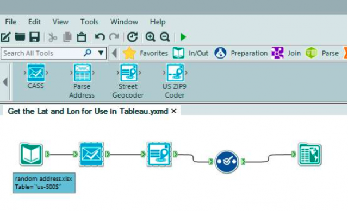Zoom out using magnifier minus icon
This screenshot has height=211, width=348.
click(x=165, y=37)
